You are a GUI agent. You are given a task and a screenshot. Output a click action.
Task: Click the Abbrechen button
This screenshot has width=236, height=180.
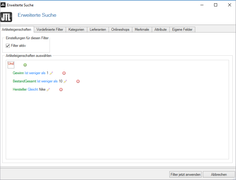219,175
